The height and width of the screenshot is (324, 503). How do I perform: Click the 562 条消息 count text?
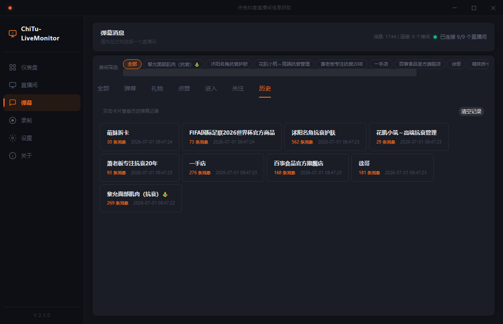302,142
